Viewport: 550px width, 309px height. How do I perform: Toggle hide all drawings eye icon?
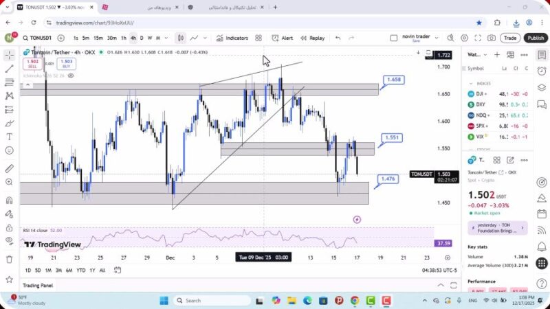click(x=9, y=240)
